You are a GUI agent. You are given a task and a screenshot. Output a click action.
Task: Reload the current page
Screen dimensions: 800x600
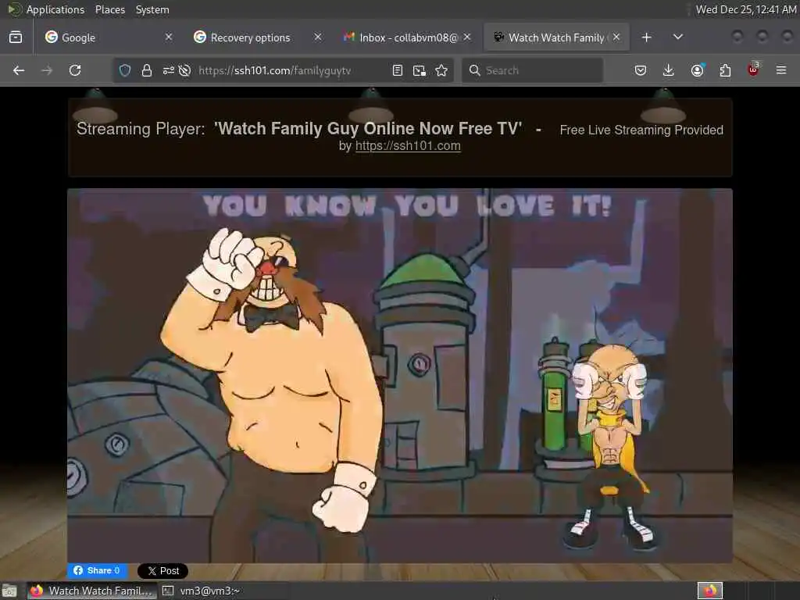75,70
